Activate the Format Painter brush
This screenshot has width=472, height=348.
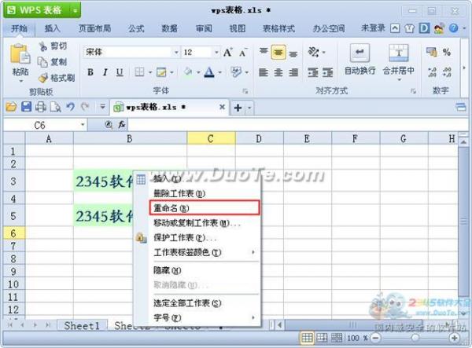(x=43, y=78)
